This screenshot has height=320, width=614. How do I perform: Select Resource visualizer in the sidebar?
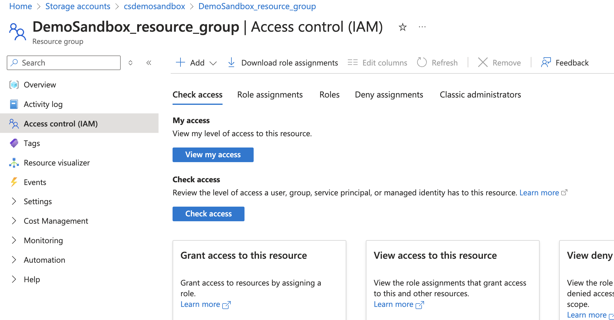[x=57, y=162]
